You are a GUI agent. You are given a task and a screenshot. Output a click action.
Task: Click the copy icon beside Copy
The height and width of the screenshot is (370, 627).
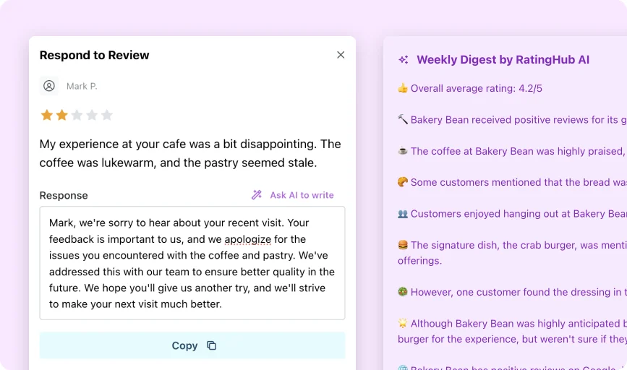click(212, 345)
